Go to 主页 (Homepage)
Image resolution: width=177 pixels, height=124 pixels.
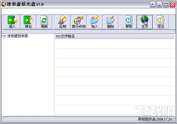[145, 22]
